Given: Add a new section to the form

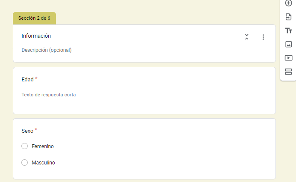Looking at the screenshot, I should [x=288, y=72].
